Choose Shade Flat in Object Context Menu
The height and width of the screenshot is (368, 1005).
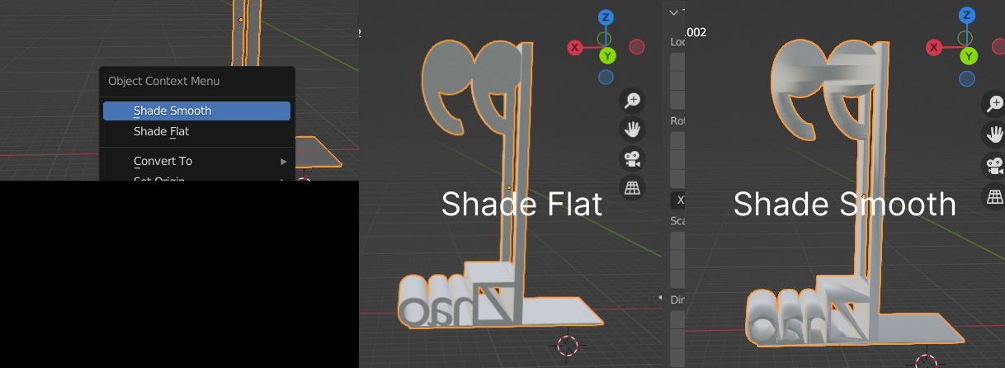pos(196,131)
